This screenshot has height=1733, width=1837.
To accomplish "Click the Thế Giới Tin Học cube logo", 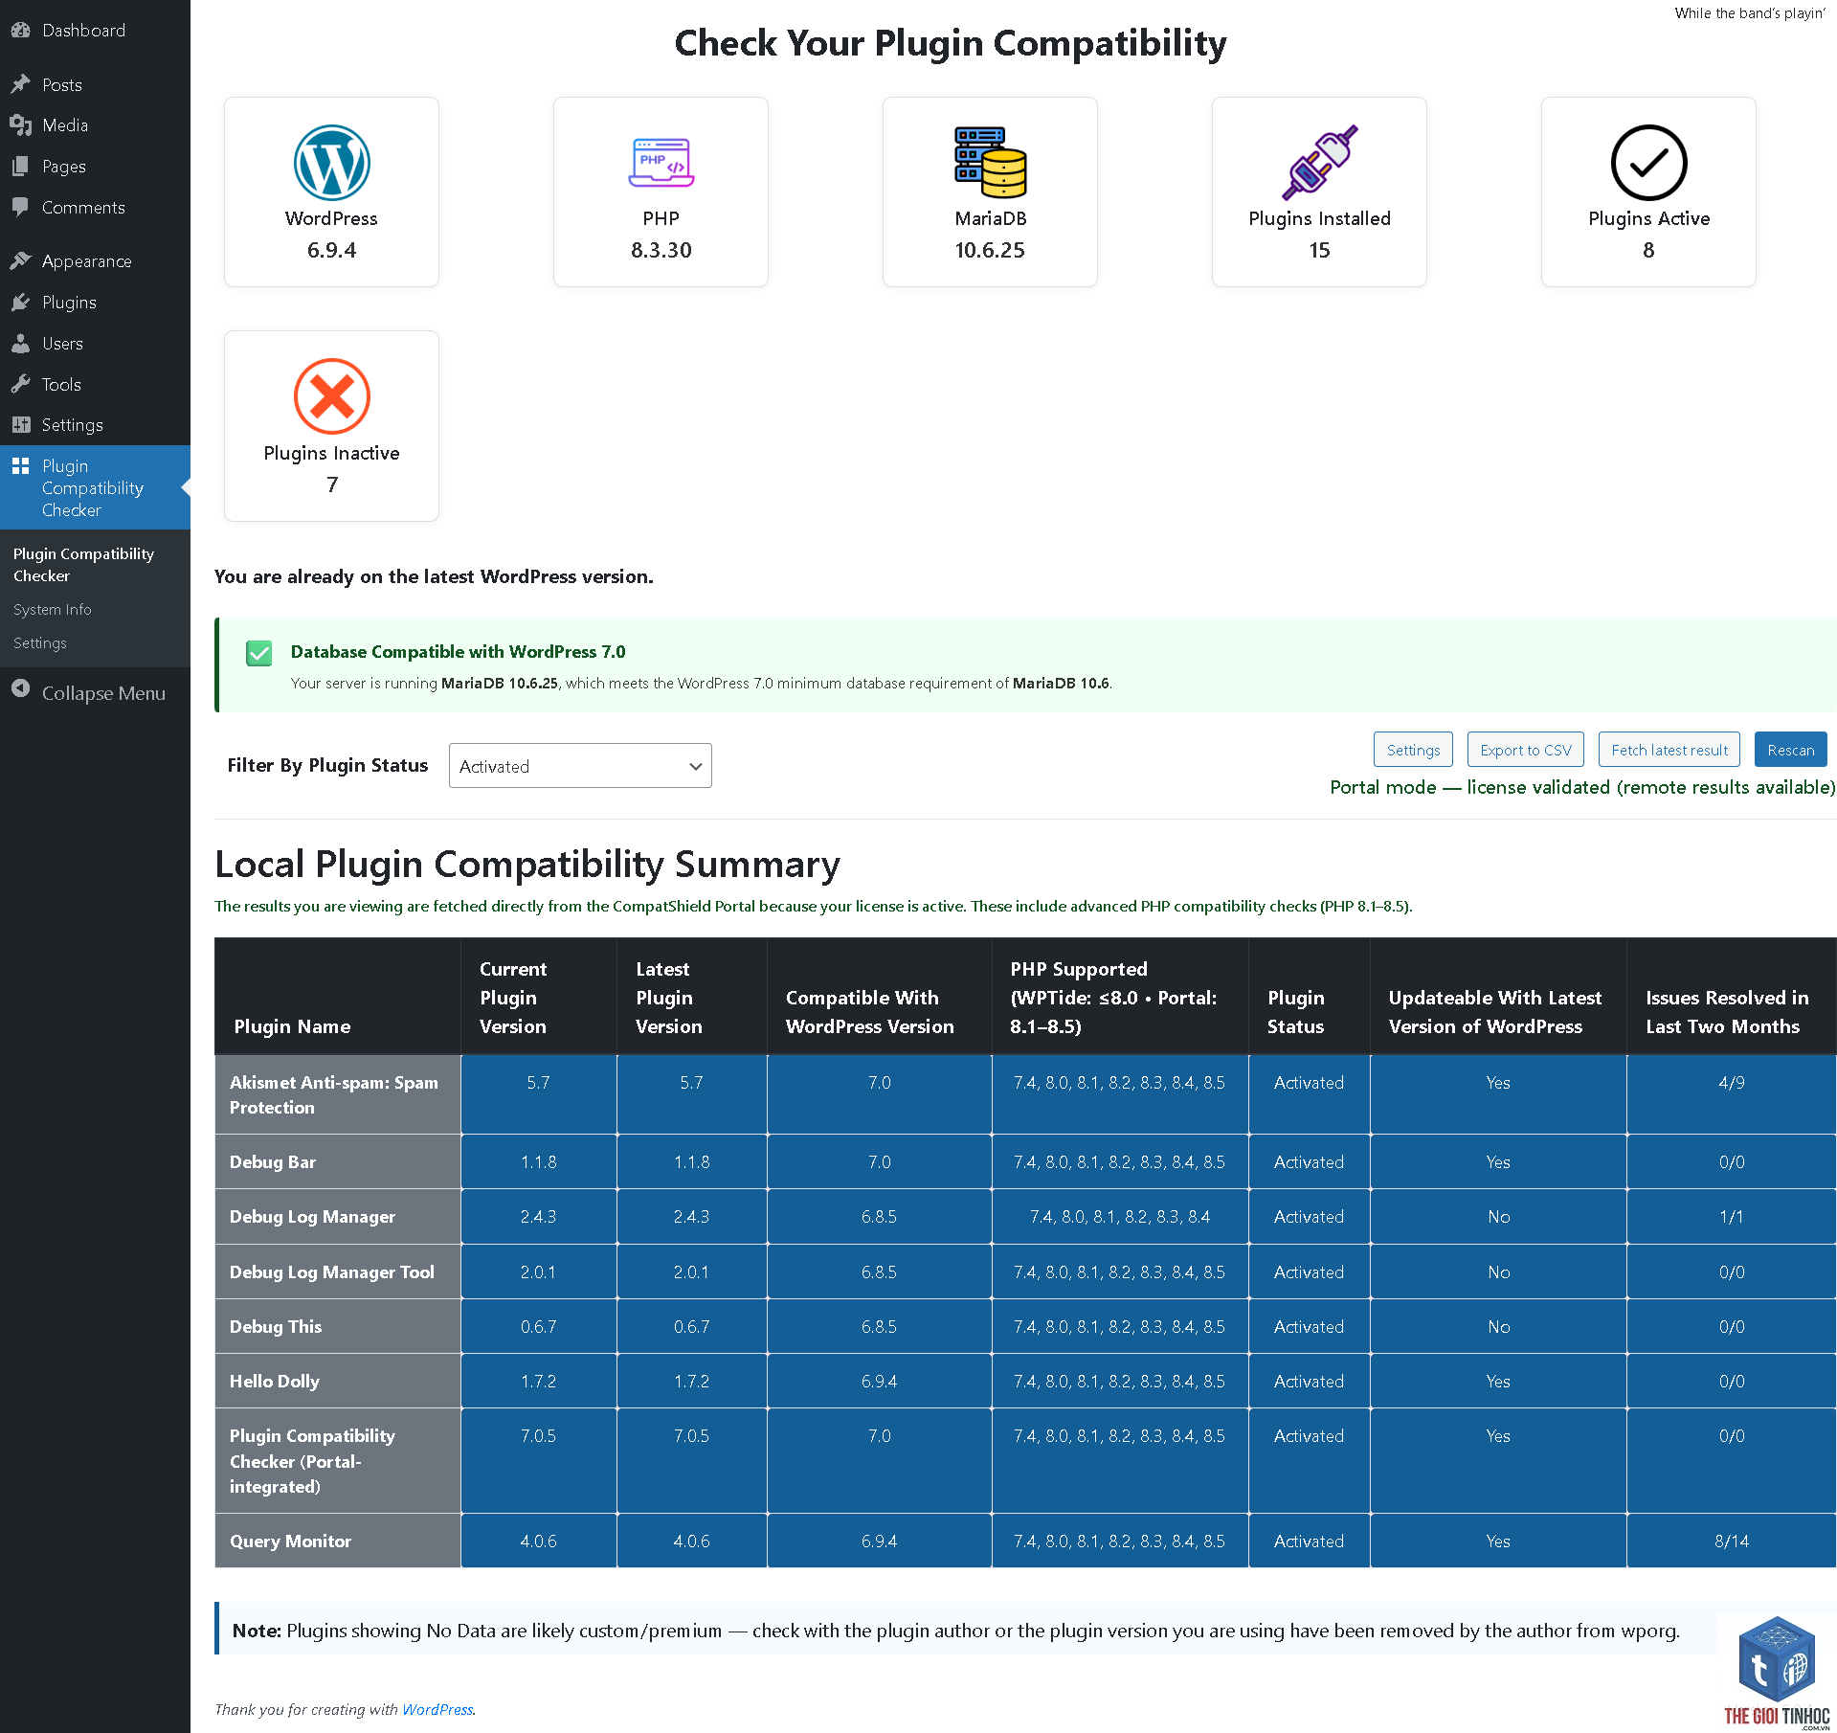I will click(x=1778, y=1658).
